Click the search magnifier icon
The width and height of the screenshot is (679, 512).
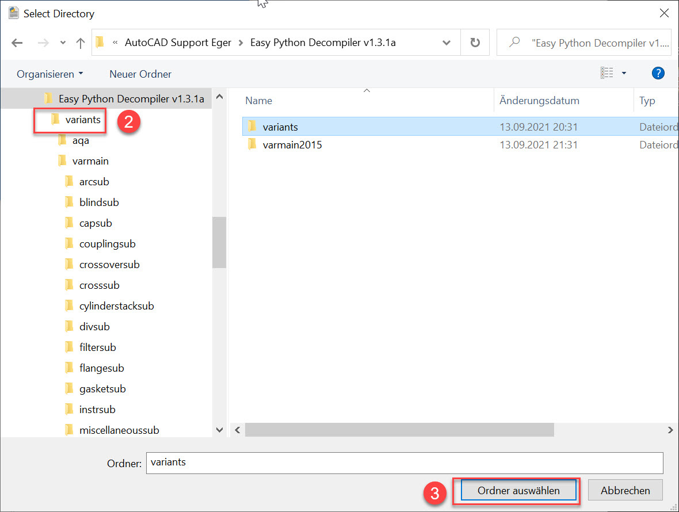514,43
